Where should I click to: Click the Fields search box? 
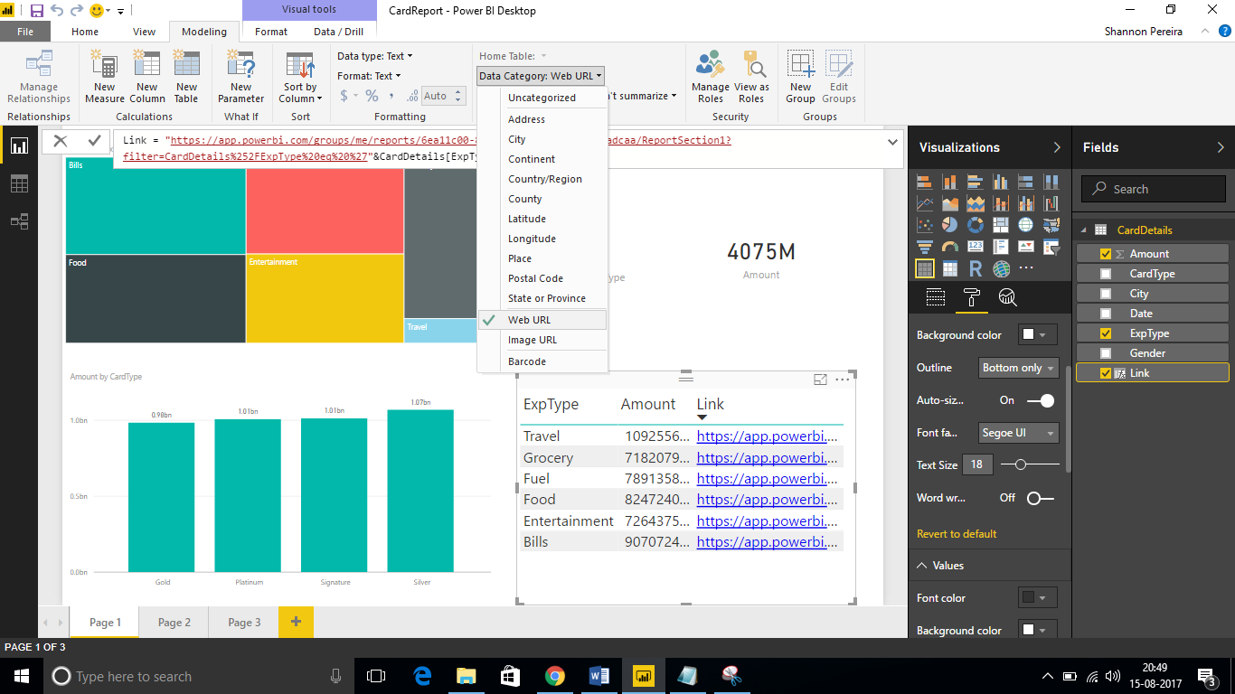click(1153, 189)
